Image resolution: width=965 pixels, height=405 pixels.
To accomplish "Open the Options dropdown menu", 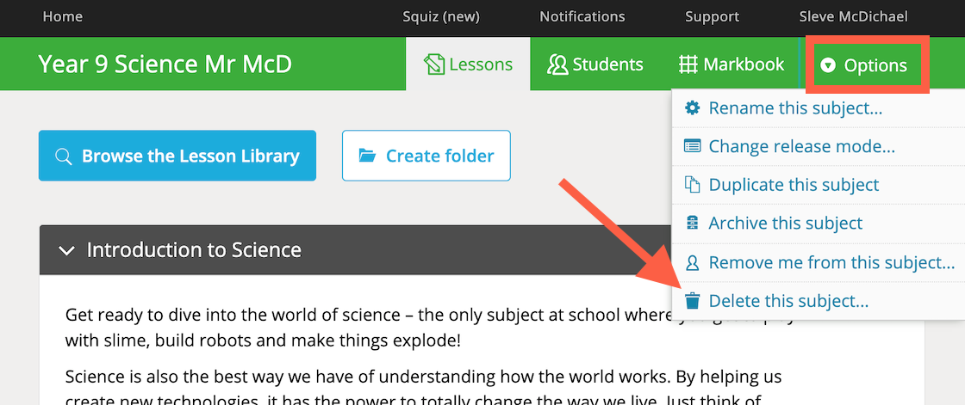I will (x=865, y=65).
